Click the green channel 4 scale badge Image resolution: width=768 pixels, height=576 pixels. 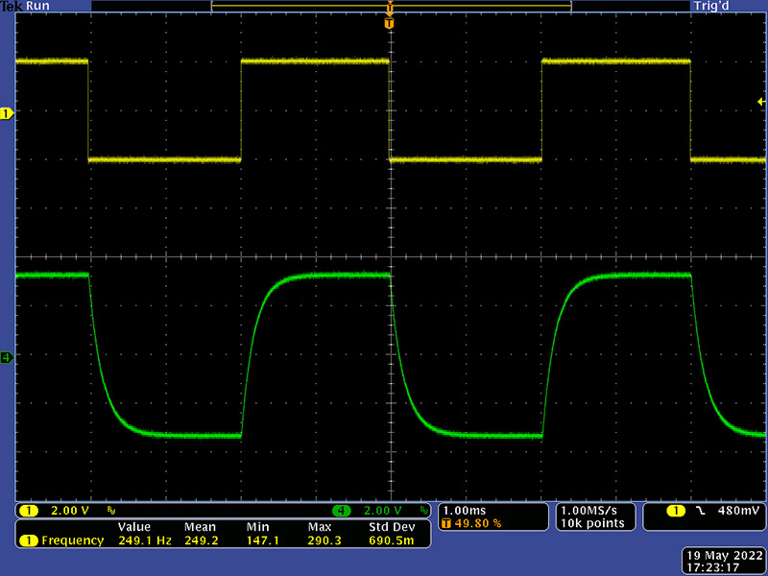tap(344, 510)
